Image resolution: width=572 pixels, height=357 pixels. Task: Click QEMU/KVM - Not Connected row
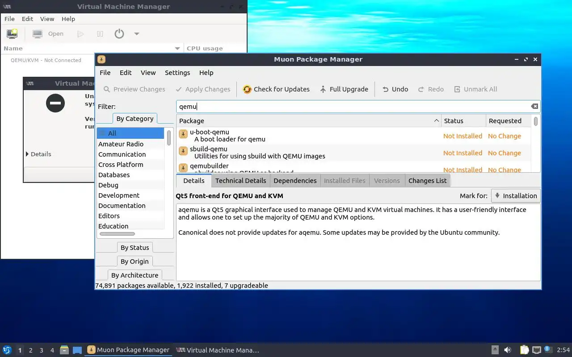click(46, 60)
